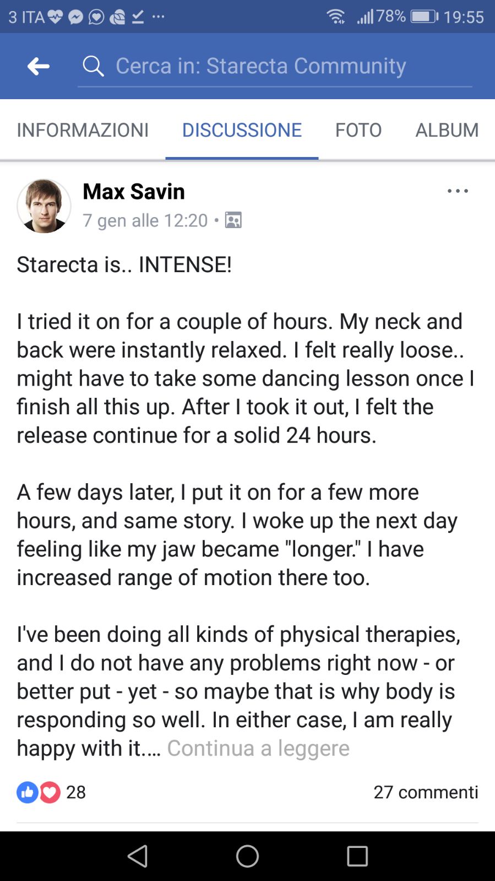Focus the Cerca in Starecta Community field
The width and height of the screenshot is (495, 881).
pos(275,66)
